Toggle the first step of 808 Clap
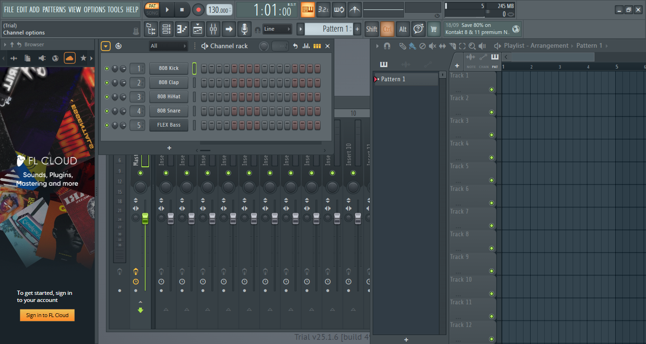The height and width of the screenshot is (344, 646). [x=204, y=83]
